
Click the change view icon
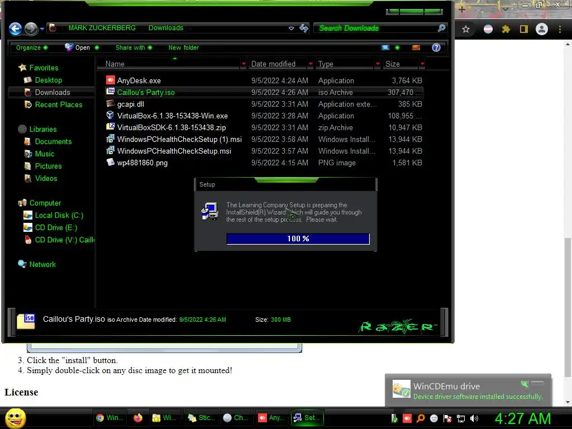pos(385,47)
